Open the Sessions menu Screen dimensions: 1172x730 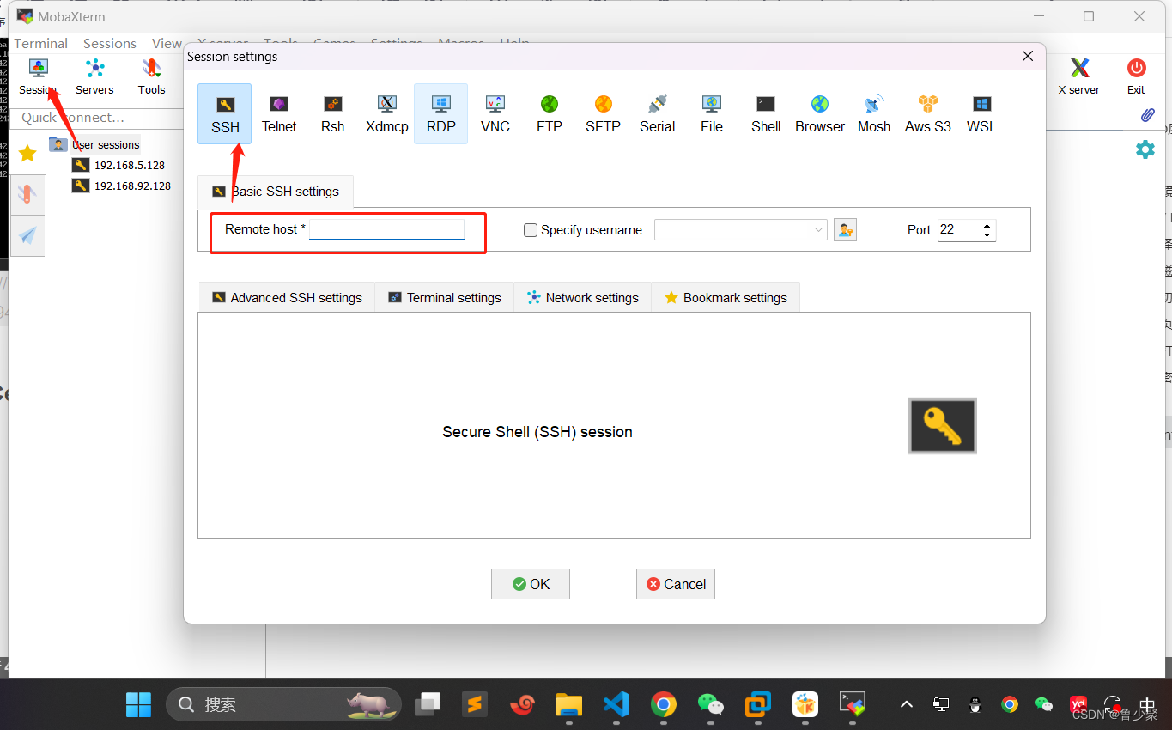110,43
